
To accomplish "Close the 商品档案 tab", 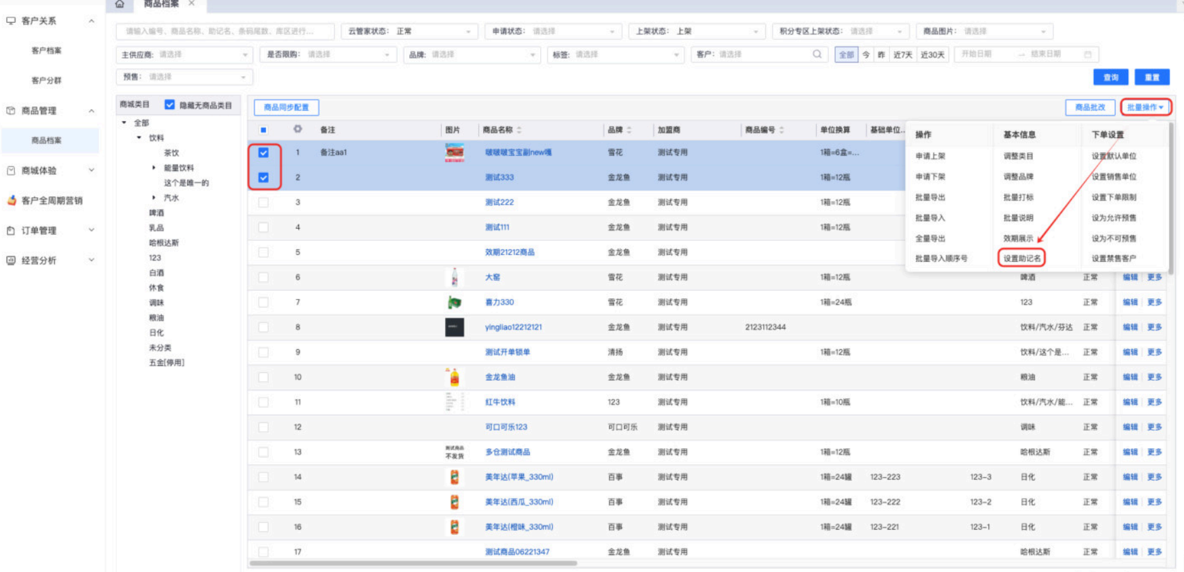I will pos(192,4).
